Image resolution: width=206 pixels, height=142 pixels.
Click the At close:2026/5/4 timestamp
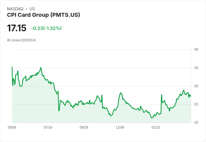coord(21,40)
